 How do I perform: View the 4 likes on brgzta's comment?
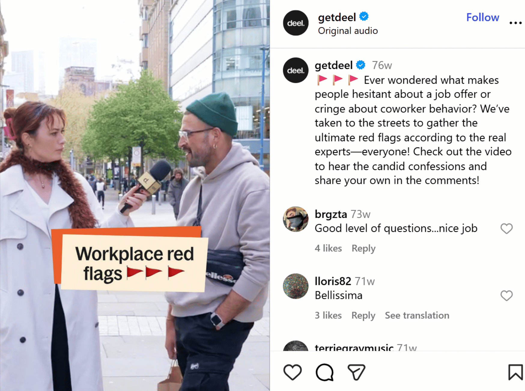[328, 248]
